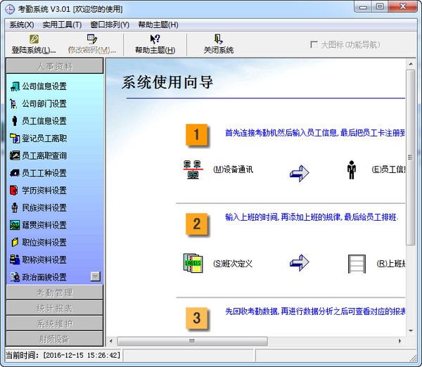Expand the 考勤管理 sidebar section

click(55, 292)
